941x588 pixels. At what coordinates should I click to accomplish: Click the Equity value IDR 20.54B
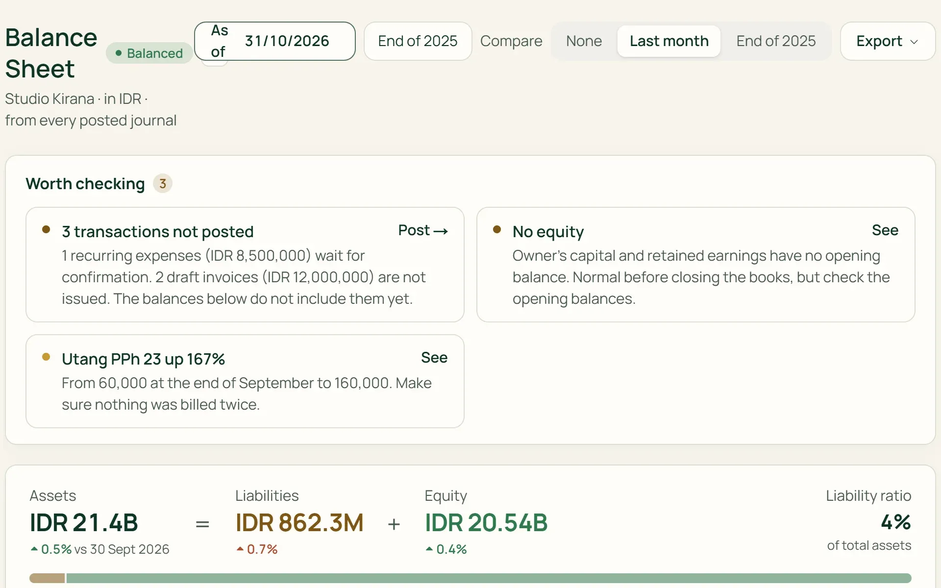[486, 523]
